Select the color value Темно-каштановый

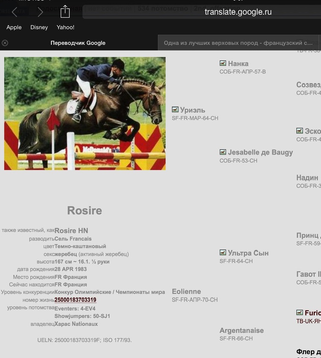pyautogui.click(x=80, y=246)
